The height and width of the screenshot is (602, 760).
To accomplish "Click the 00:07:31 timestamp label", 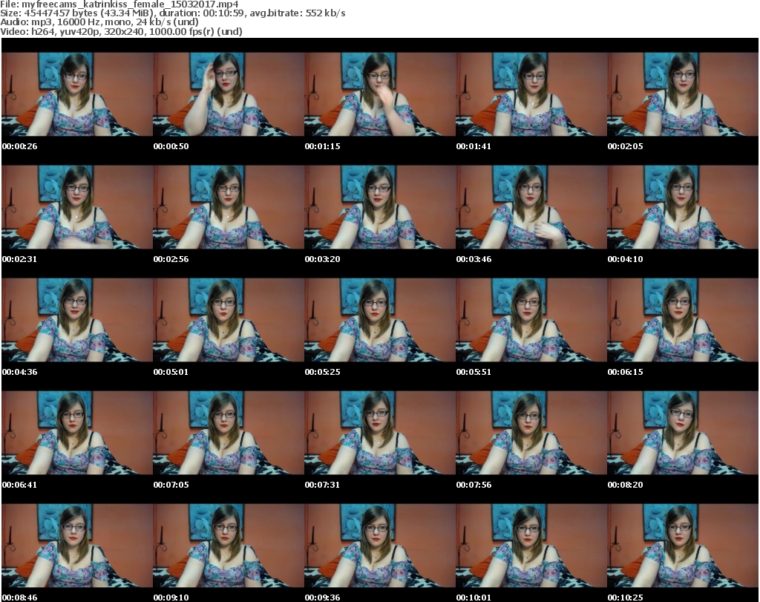I will pos(322,485).
